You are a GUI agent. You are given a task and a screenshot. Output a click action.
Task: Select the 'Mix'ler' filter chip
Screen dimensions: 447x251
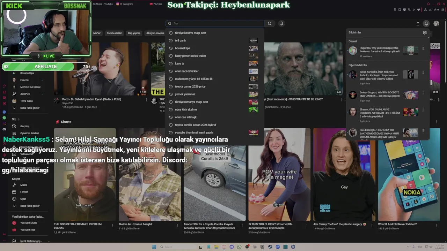coord(97,33)
